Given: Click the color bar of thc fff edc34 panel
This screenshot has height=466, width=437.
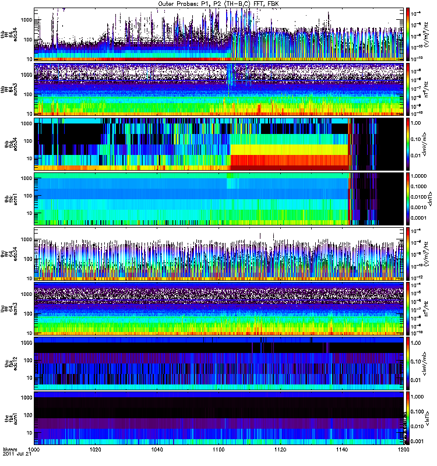Looking at the screenshot, I should tap(408, 254).
